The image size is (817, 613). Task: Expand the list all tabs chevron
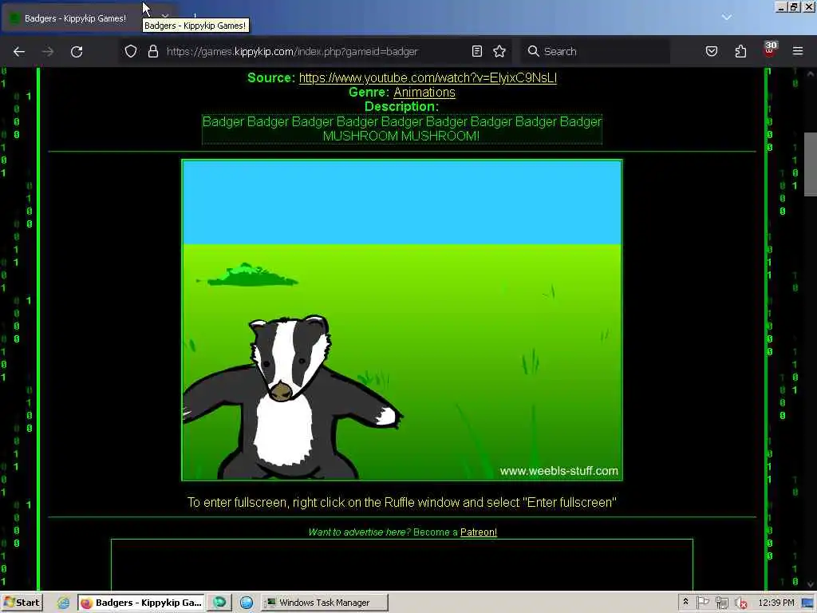726,18
